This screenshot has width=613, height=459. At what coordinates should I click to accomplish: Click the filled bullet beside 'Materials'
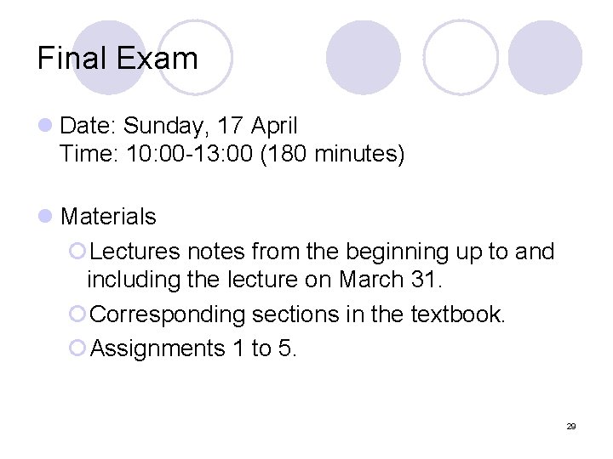(x=45, y=216)
